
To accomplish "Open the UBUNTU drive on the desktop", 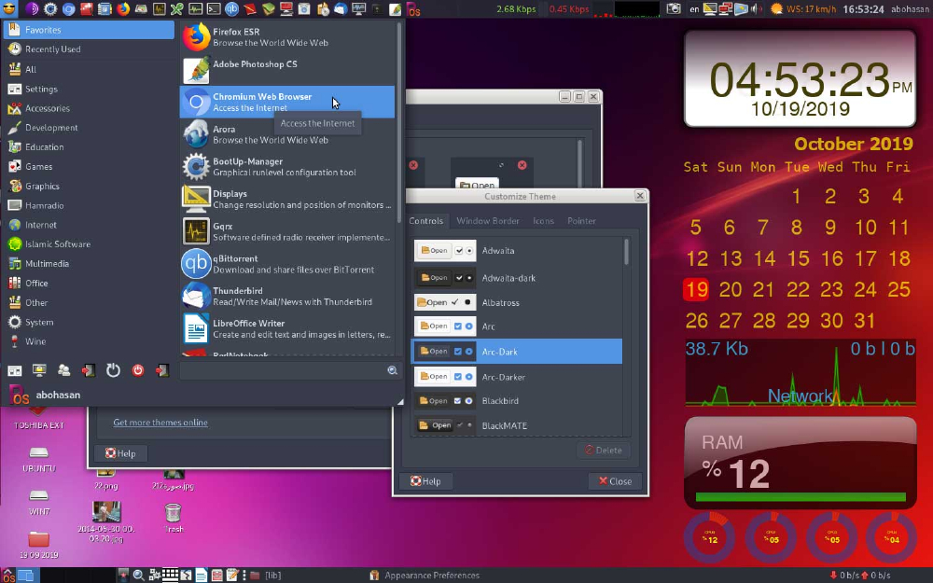I will click(x=38, y=459).
